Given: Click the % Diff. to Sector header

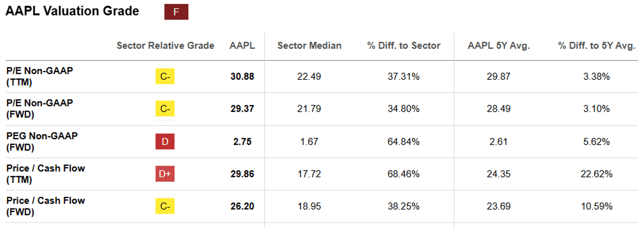Looking at the screenshot, I should click(x=404, y=45).
